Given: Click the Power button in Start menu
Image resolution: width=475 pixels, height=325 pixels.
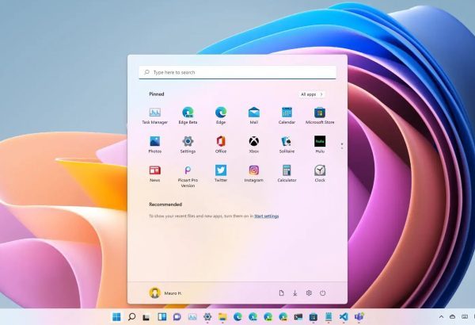Looking at the screenshot, I should coord(323,293).
